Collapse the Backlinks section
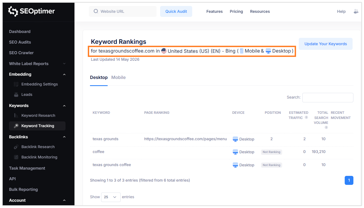 (64, 137)
